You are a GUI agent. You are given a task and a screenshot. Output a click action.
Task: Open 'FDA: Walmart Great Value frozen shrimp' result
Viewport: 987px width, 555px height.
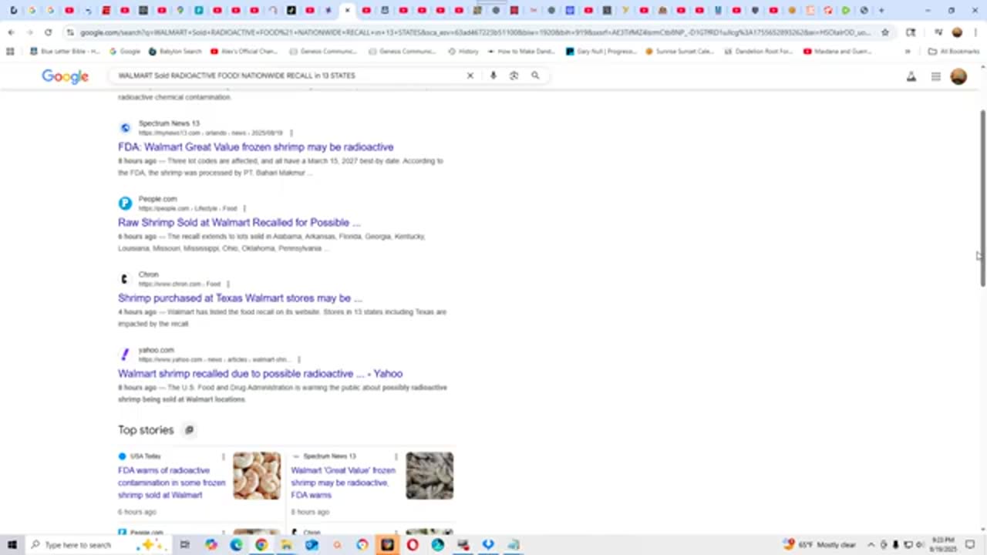coord(256,147)
